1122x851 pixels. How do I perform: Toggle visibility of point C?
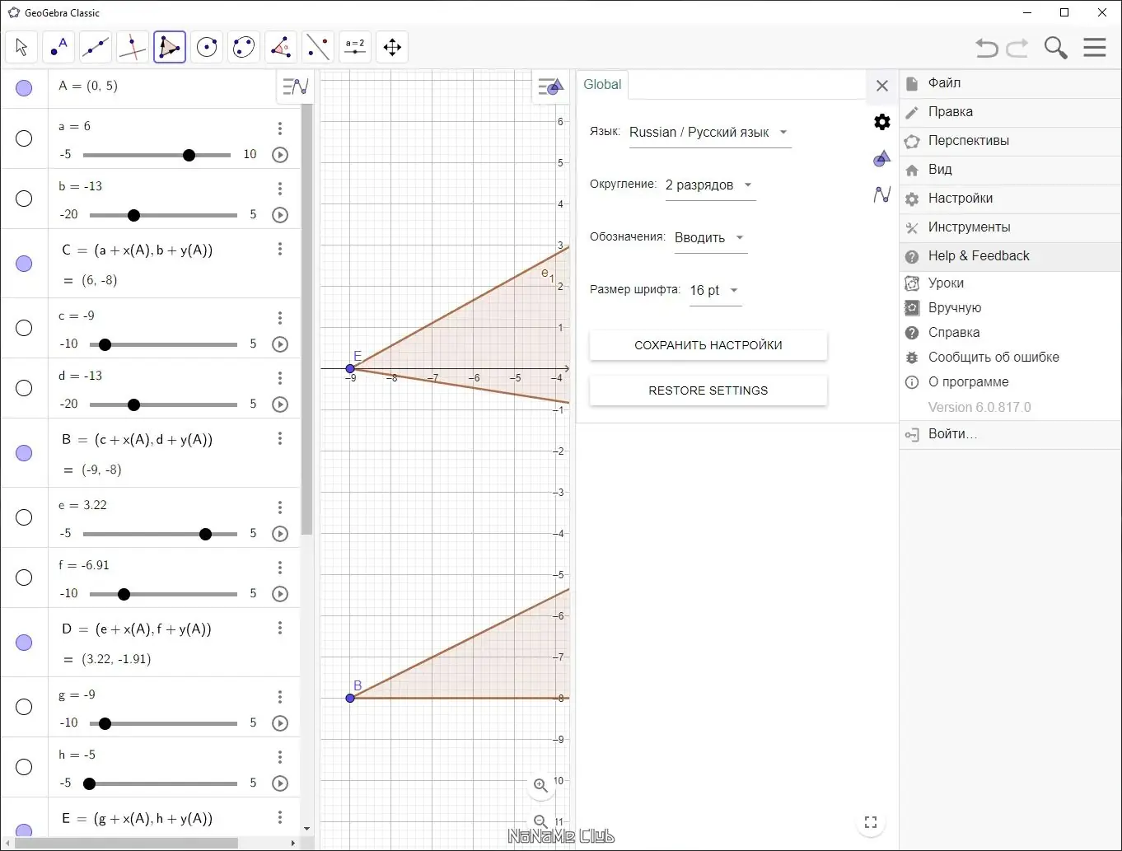[24, 264]
